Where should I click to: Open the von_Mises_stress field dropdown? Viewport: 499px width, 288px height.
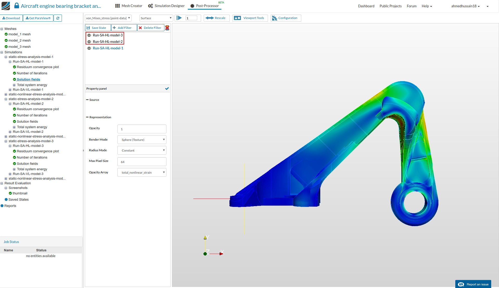[108, 18]
